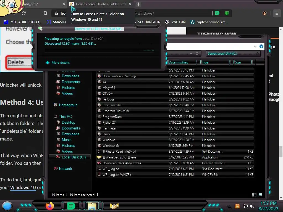Click the Download Black Alien extras shortcut icon
This screenshot has width=283, height=212.
pyautogui.click(x=99, y=163)
